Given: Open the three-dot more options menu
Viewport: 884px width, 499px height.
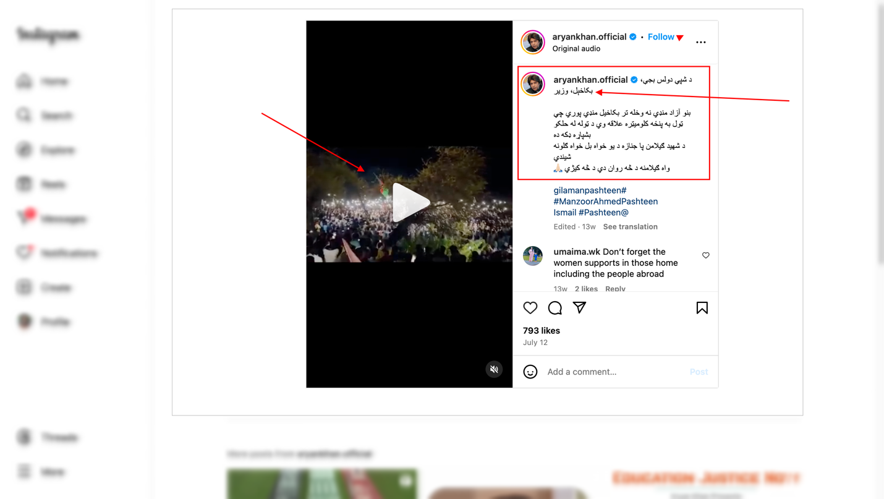Looking at the screenshot, I should point(700,43).
